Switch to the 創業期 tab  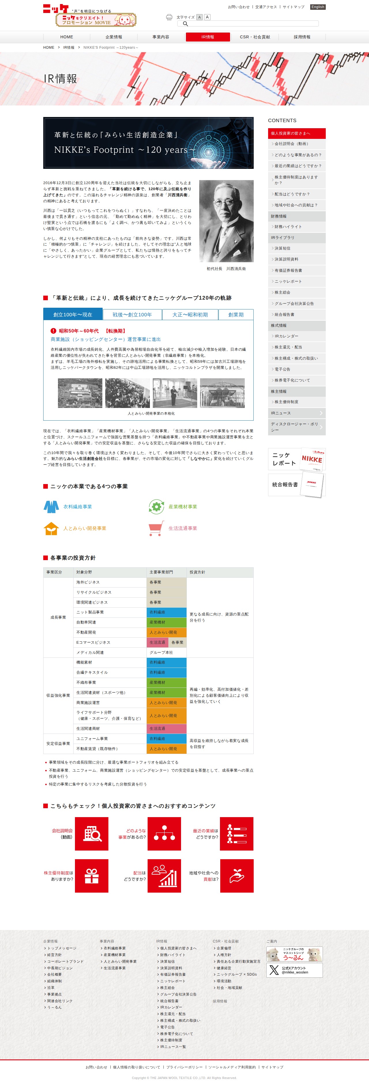[x=236, y=315]
